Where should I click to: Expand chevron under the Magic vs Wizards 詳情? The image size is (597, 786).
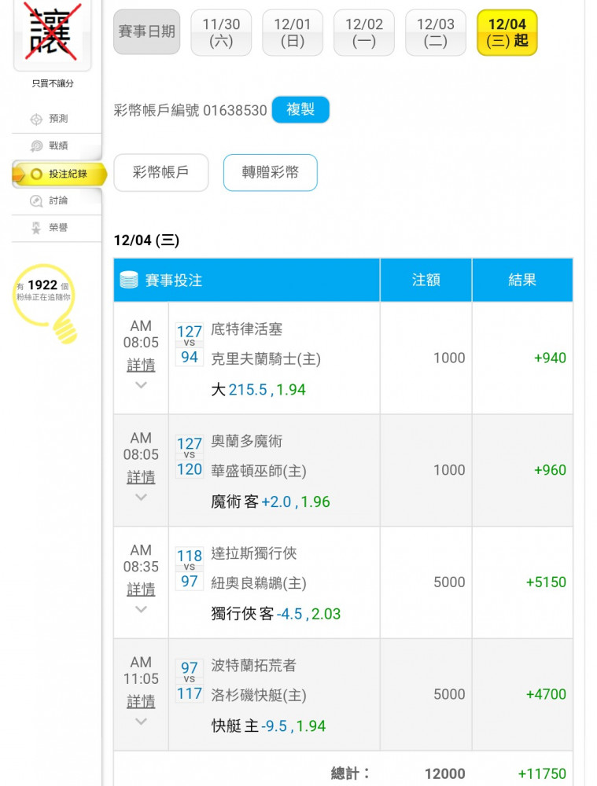(141, 498)
